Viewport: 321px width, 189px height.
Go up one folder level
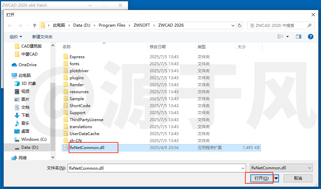pyautogui.click(x=35, y=26)
